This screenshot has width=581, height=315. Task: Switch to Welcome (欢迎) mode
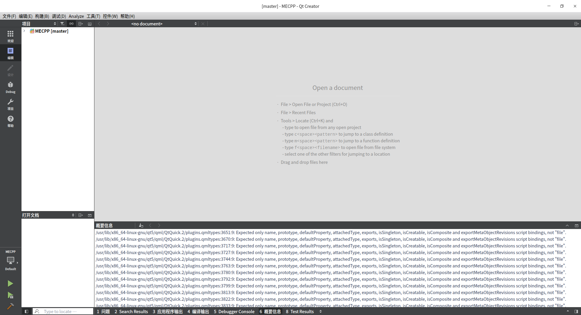[x=11, y=36]
